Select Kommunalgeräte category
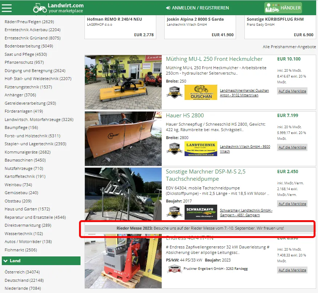The image size is (318, 293). tap(28, 152)
